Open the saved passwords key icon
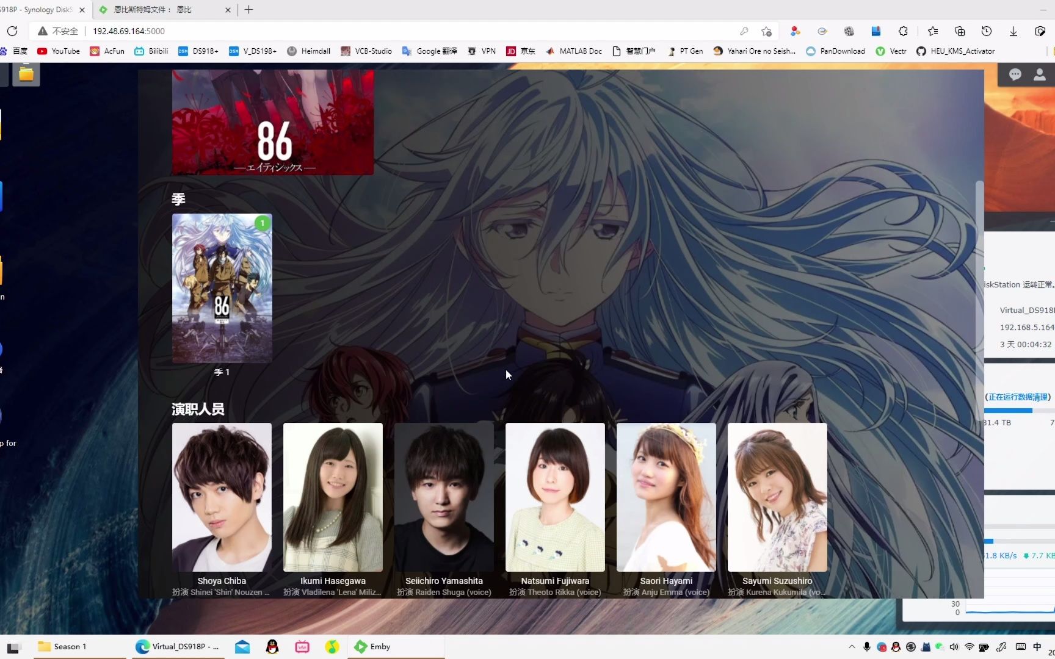This screenshot has width=1055, height=659. pyautogui.click(x=744, y=31)
